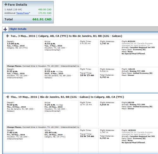The width and height of the screenshot is (158, 154).
Task: Open the Taxes/Fees link
Action: 22,13
